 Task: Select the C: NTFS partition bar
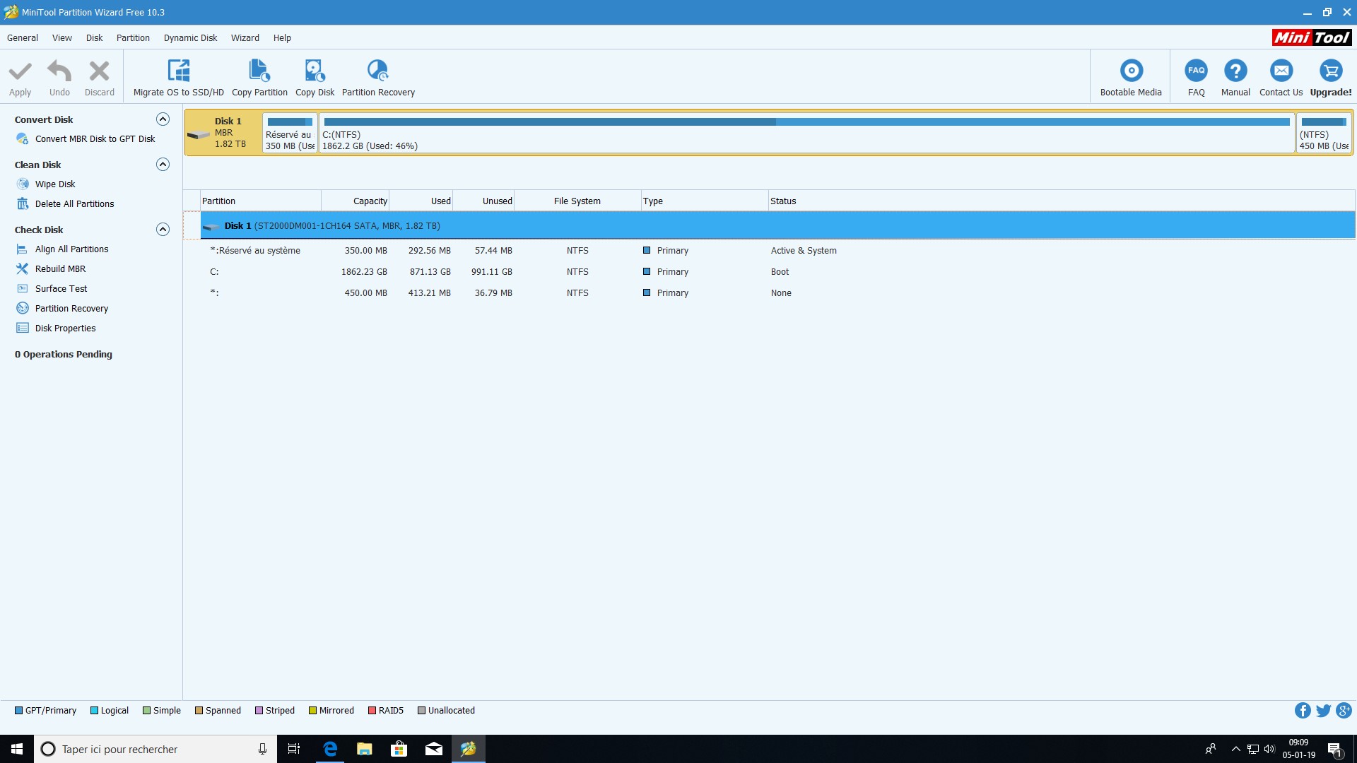(x=806, y=134)
